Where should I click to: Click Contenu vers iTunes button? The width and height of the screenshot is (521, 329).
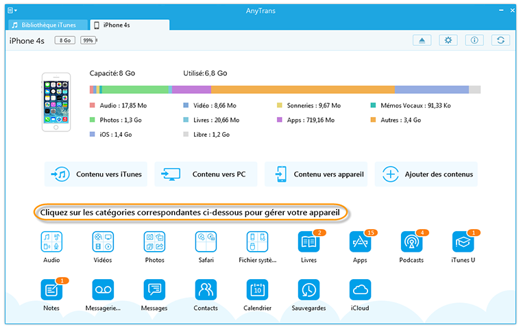click(x=96, y=174)
